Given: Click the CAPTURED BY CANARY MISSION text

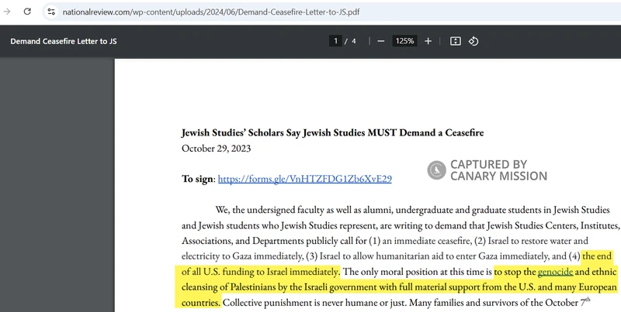Looking at the screenshot, I should [x=498, y=170].
